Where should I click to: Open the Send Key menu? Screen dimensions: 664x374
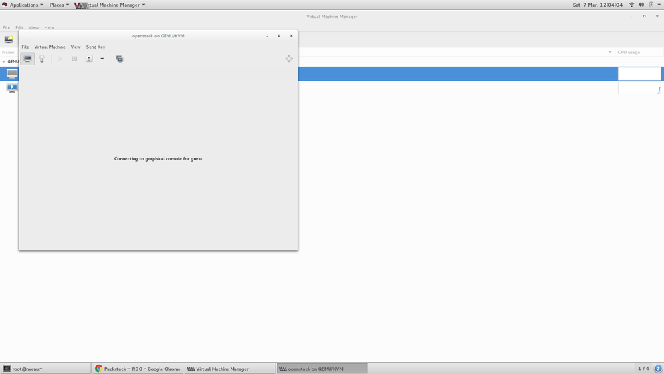96,47
